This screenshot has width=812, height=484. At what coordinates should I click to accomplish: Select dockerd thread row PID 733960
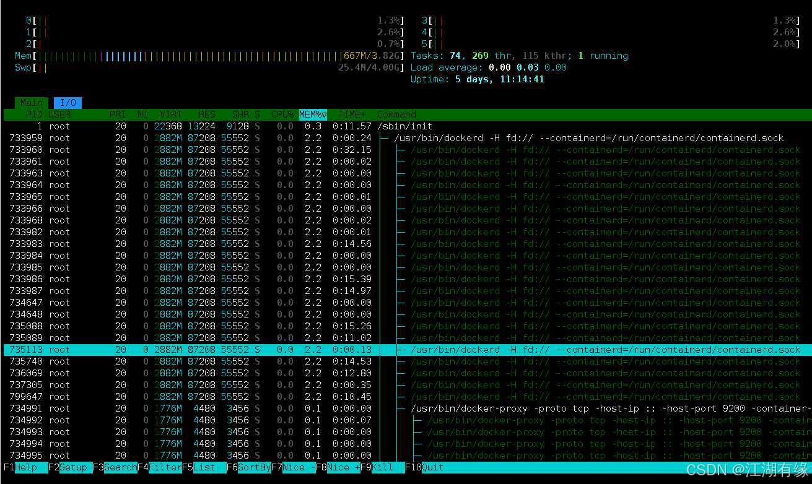407,150
